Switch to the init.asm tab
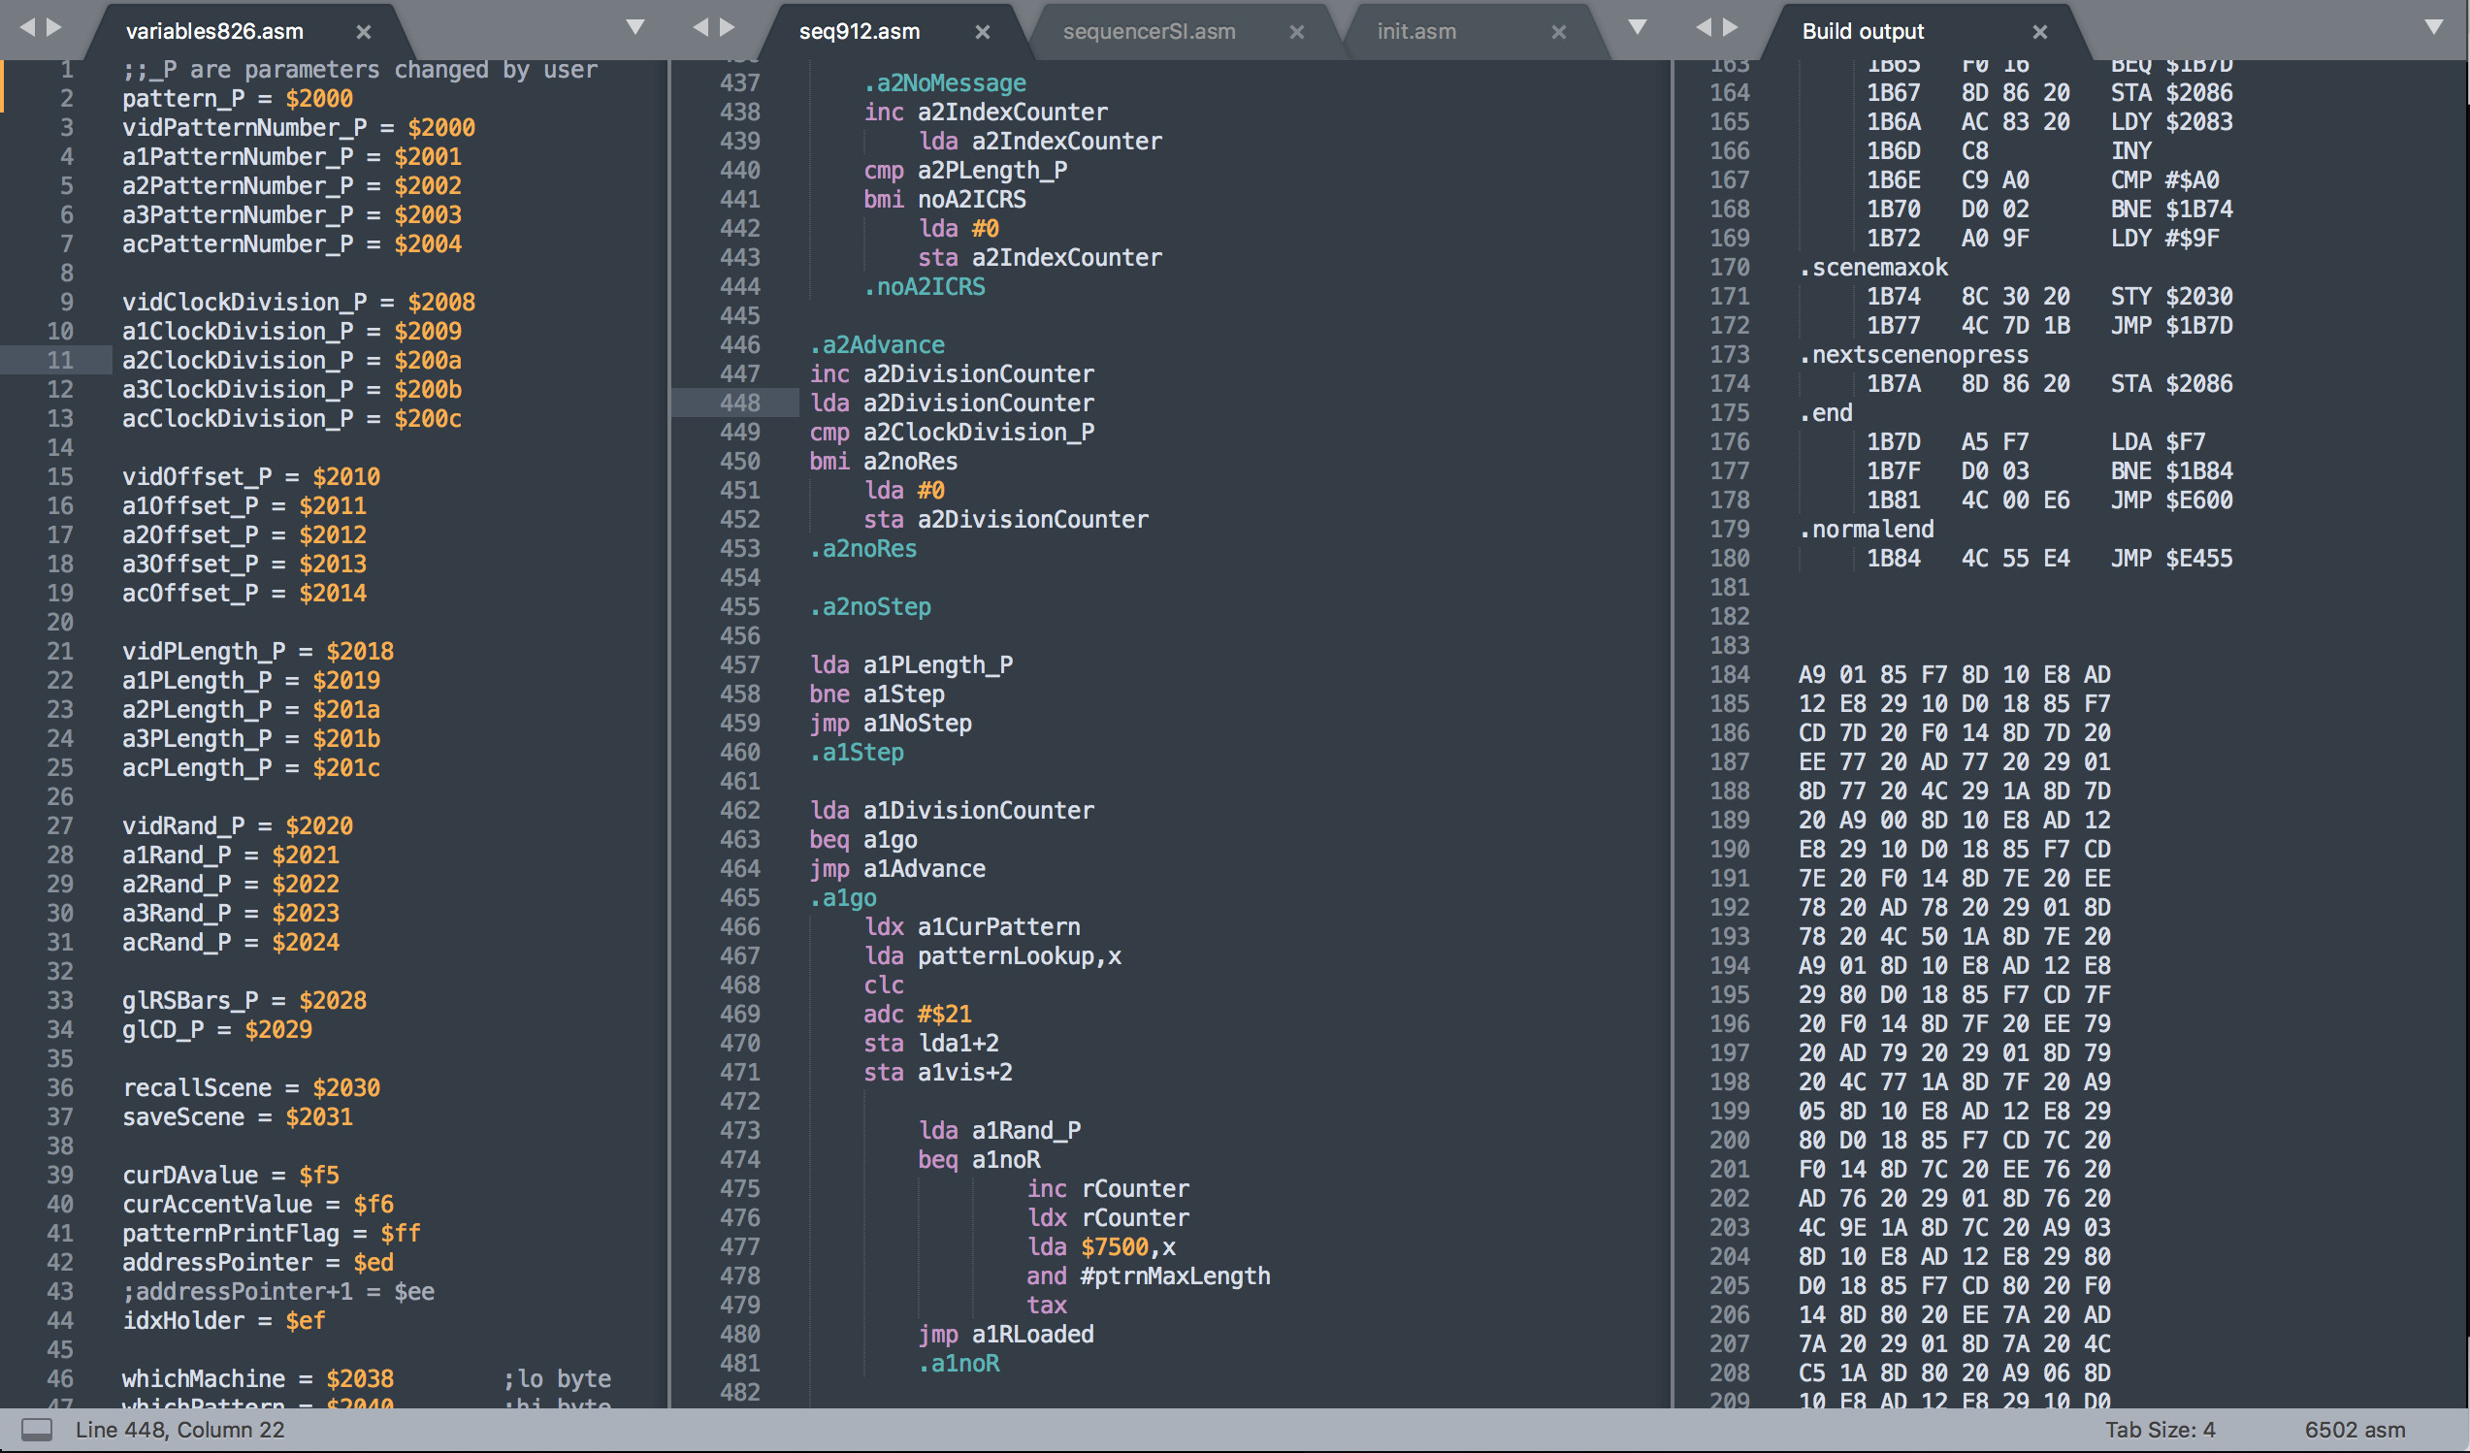This screenshot has width=2470, height=1453. pyautogui.click(x=1416, y=31)
